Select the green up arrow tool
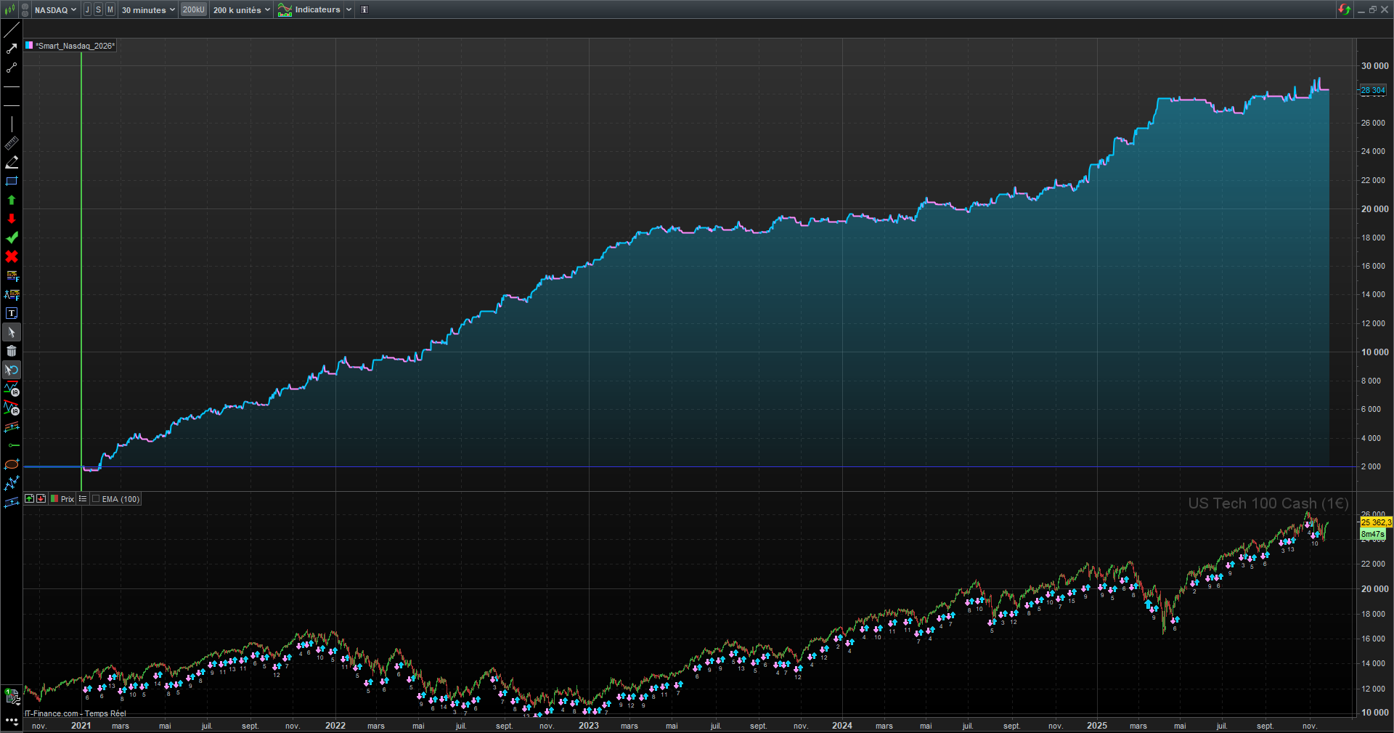1394x733 pixels. point(12,200)
